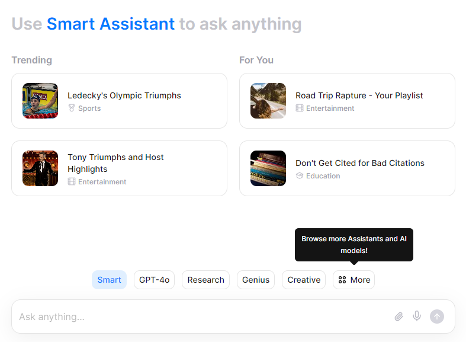Choose the Research assistant mode
The height and width of the screenshot is (342, 466).
pyautogui.click(x=205, y=280)
